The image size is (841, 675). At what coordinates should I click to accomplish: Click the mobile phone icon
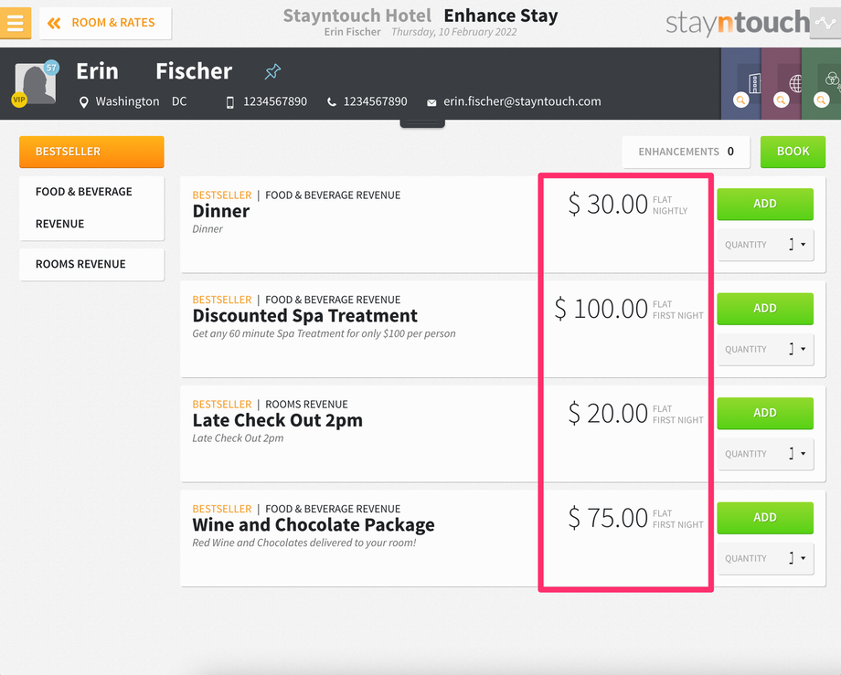pos(230,101)
